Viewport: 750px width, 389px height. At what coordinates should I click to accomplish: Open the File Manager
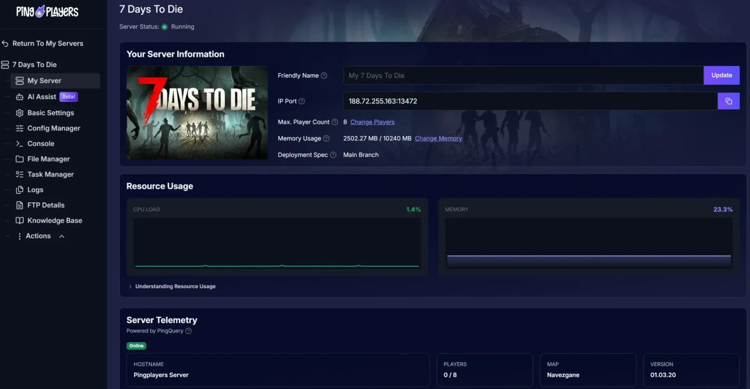coord(48,159)
